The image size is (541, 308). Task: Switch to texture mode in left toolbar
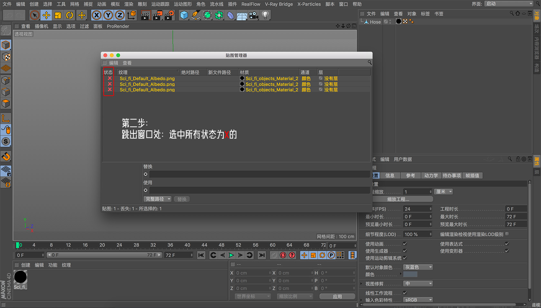[6, 57]
